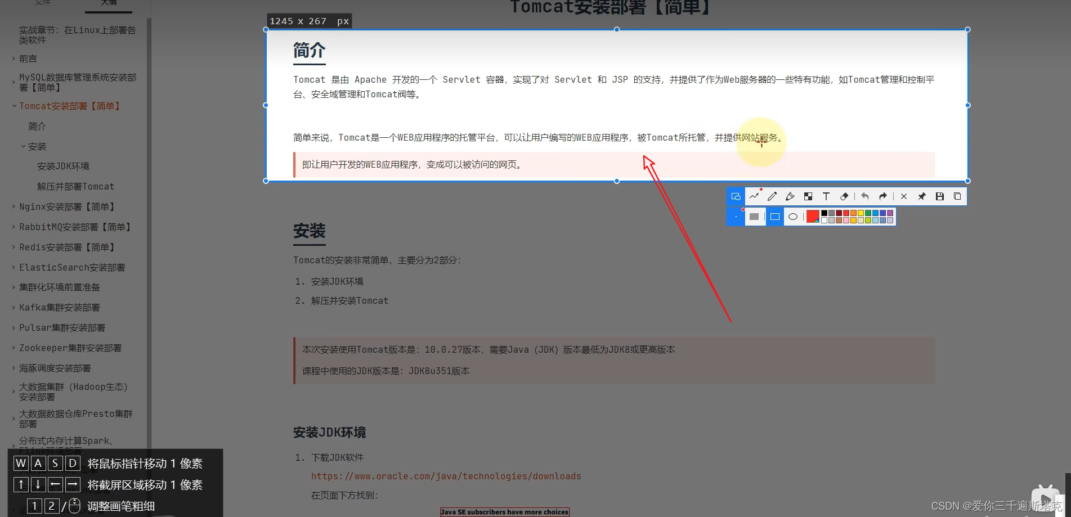
Task: Click the line 课程中使用的JDK版本是:JDK8u351版本
Action: [386, 371]
